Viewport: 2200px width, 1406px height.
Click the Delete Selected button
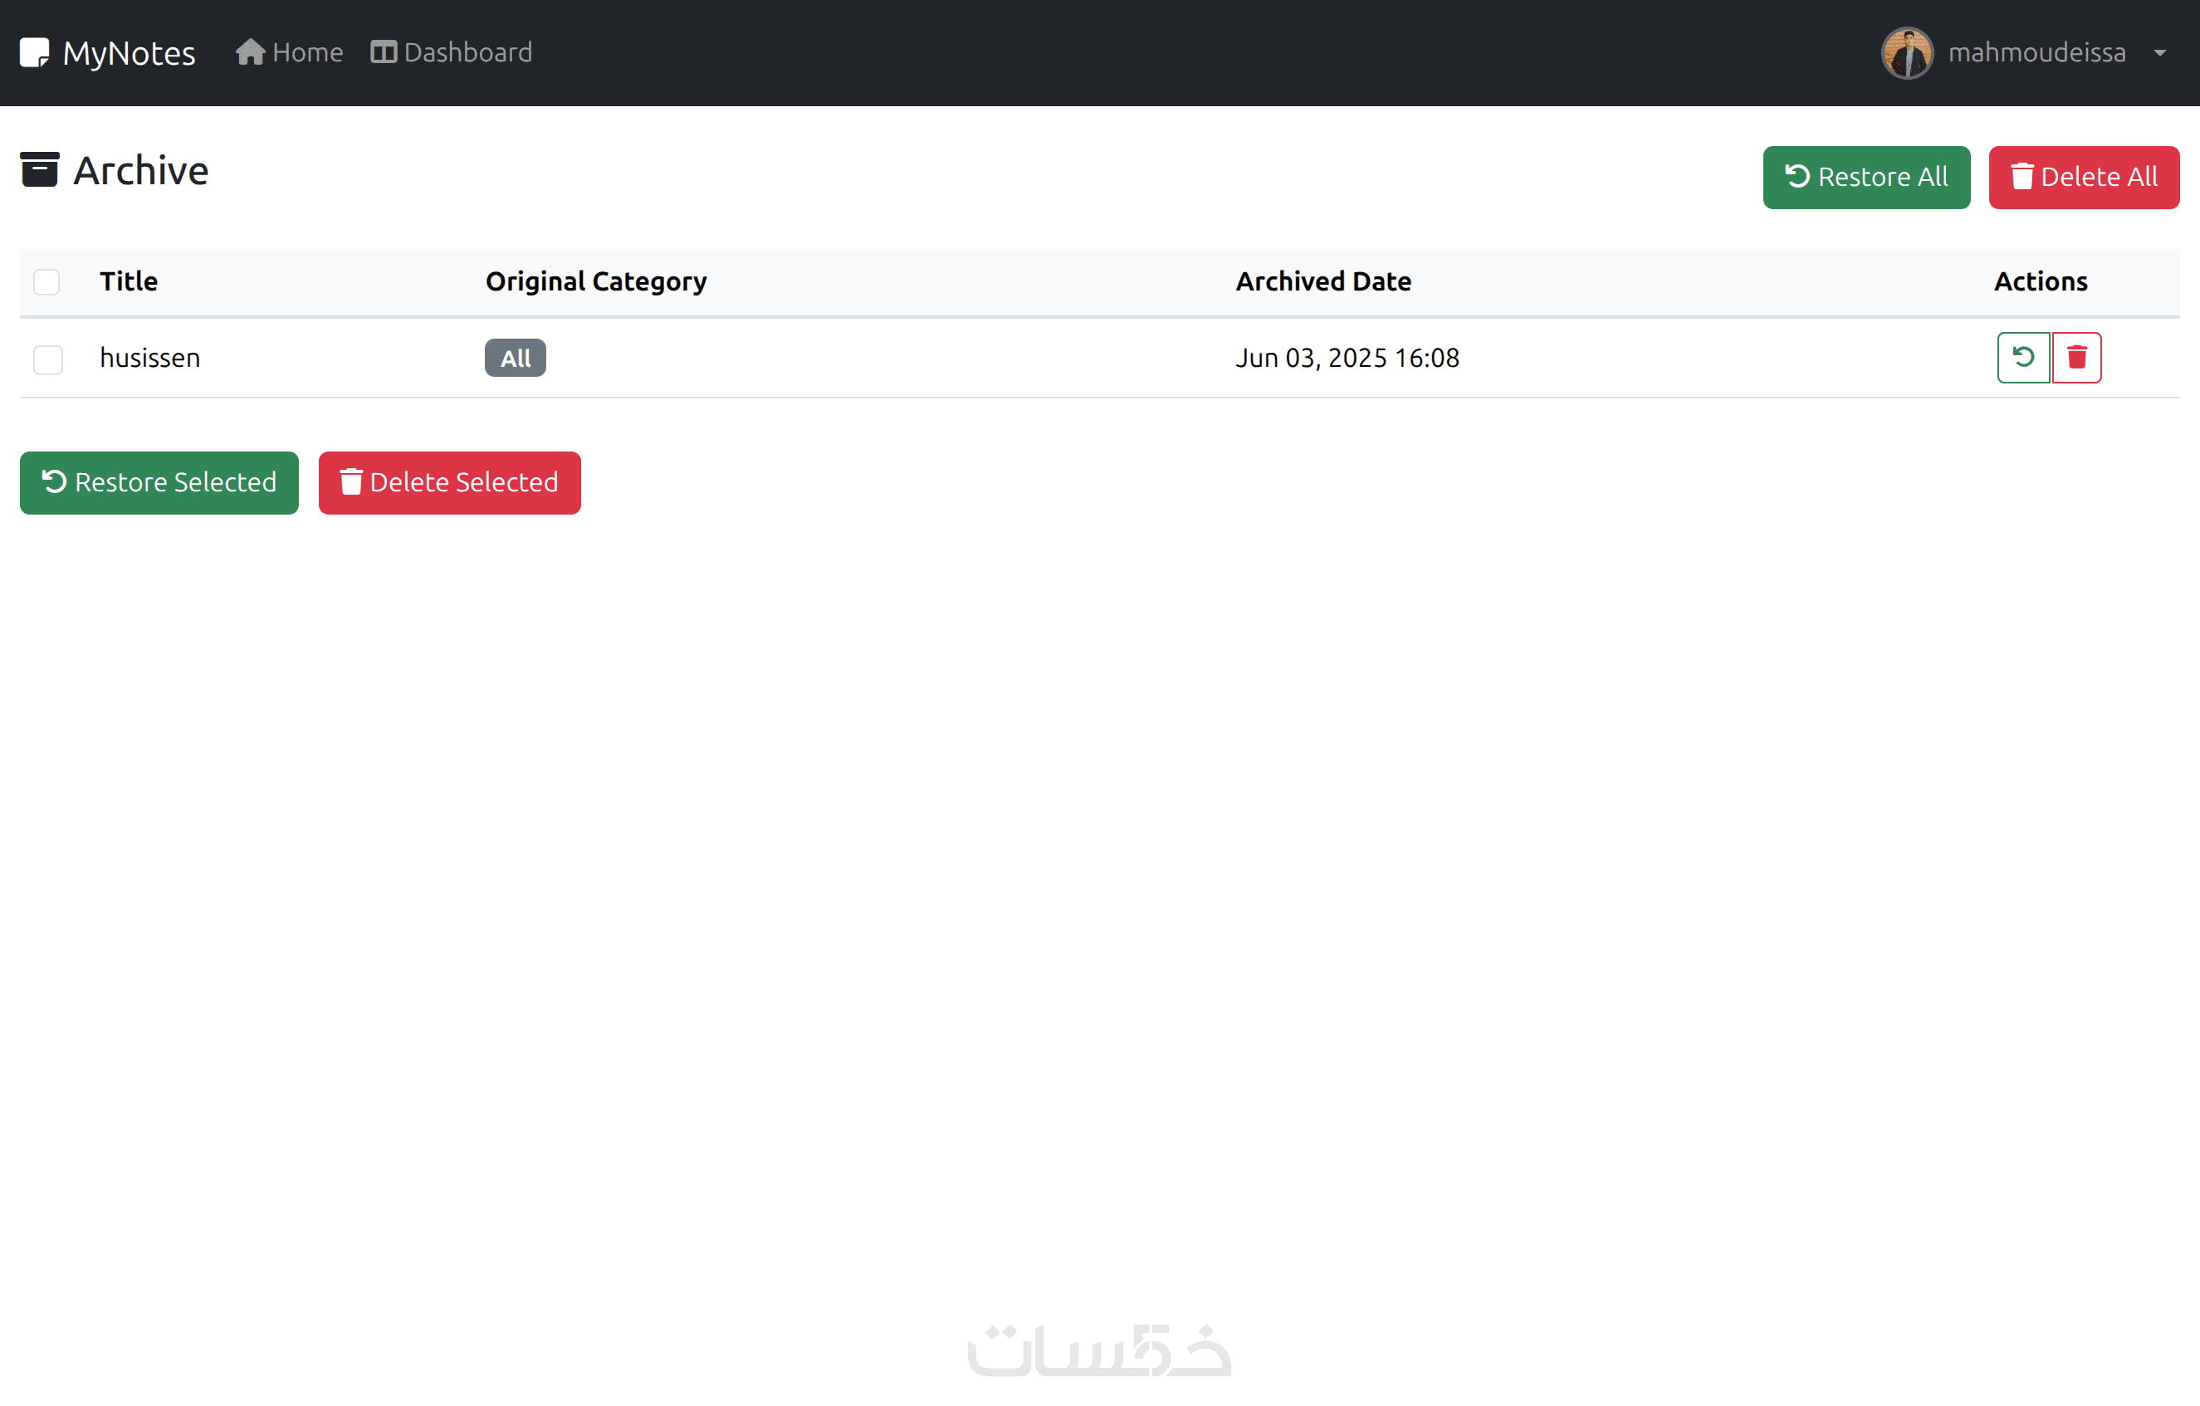click(x=449, y=482)
